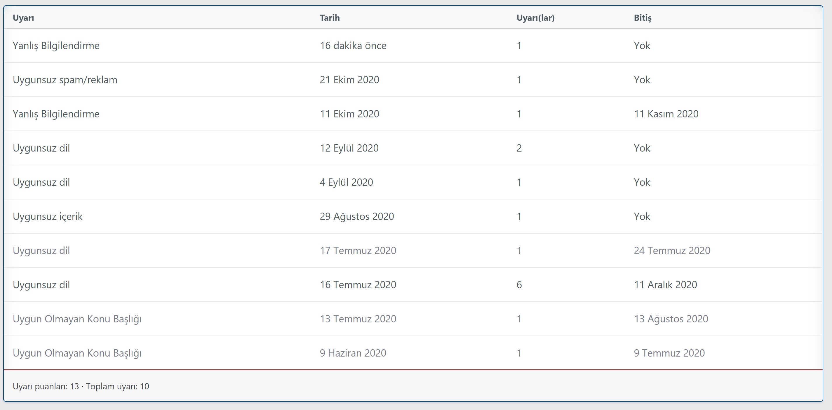Click the 11 Aralık 2020 expiry date

point(665,285)
